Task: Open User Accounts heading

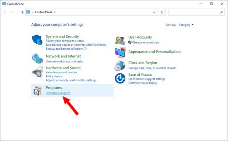Action: pyautogui.click(x=140, y=37)
